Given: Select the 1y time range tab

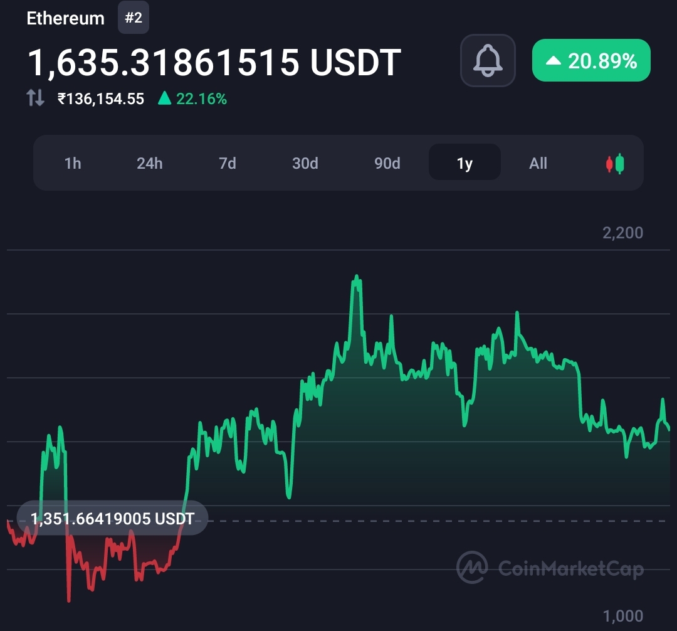Looking at the screenshot, I should point(464,162).
